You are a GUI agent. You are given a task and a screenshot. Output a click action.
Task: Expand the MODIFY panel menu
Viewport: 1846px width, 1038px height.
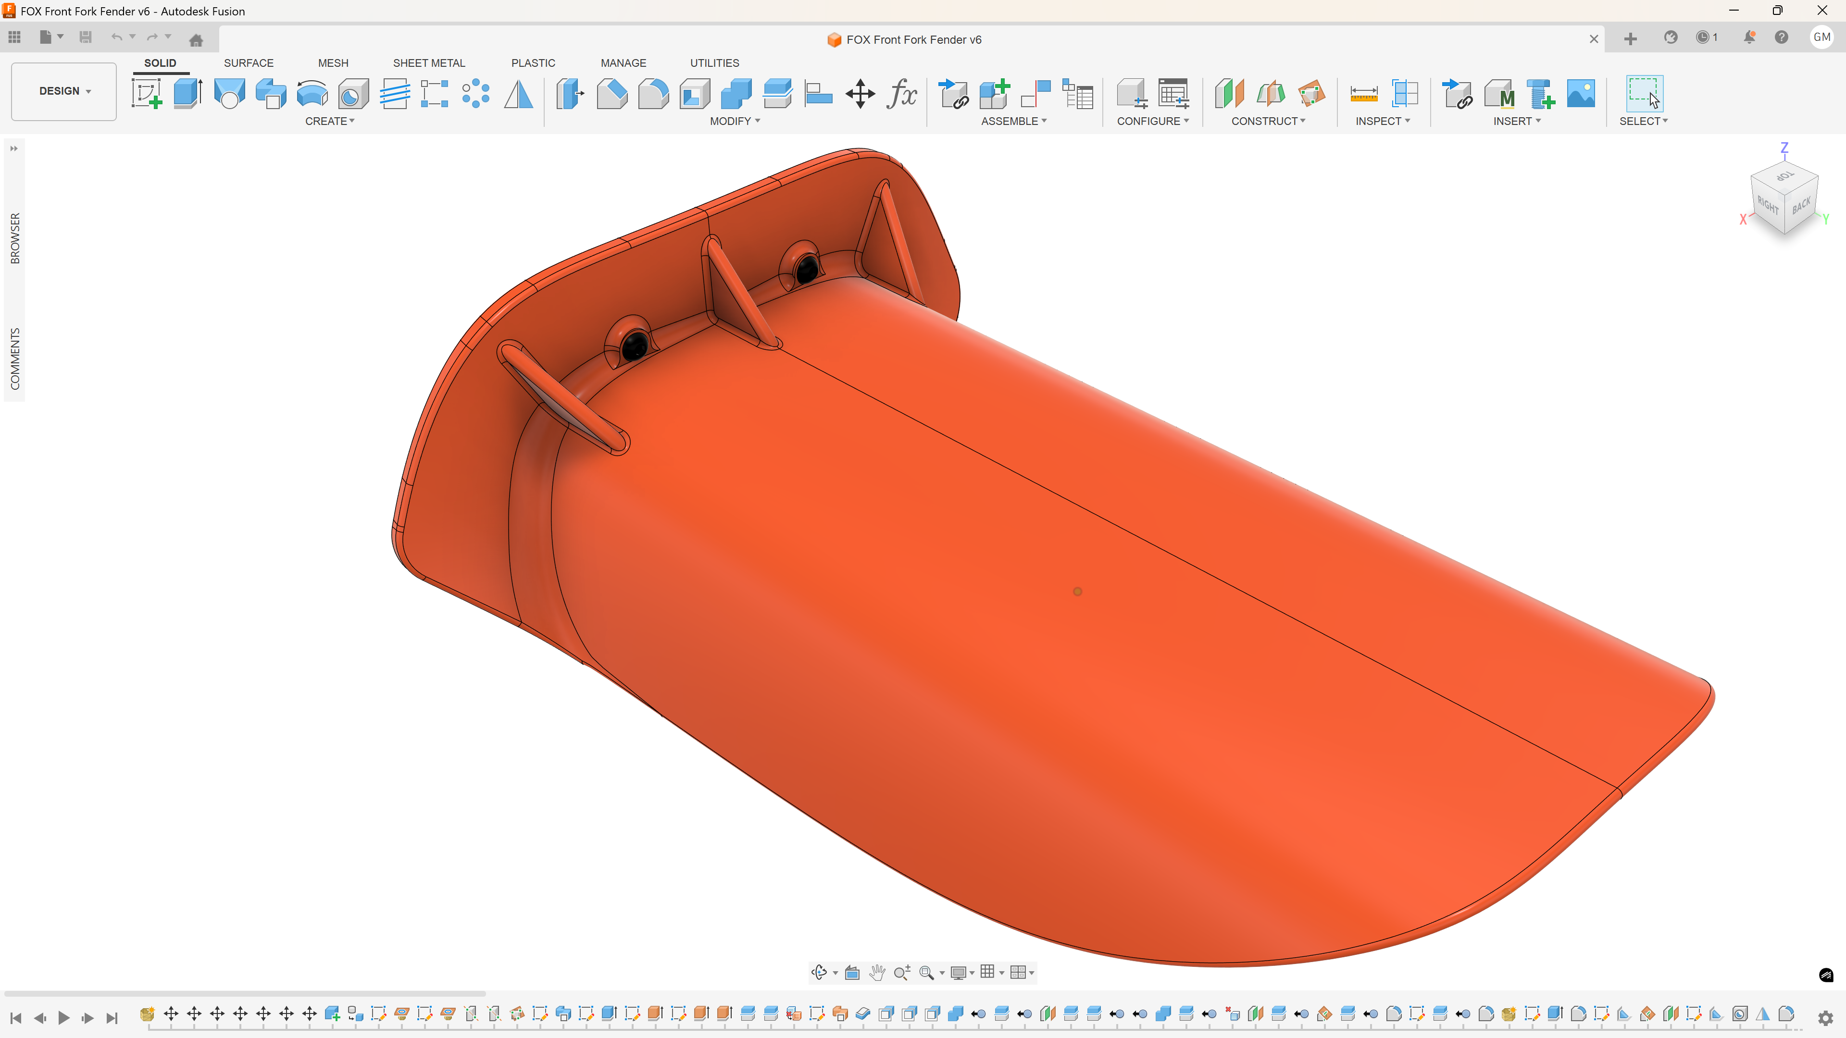[735, 121]
